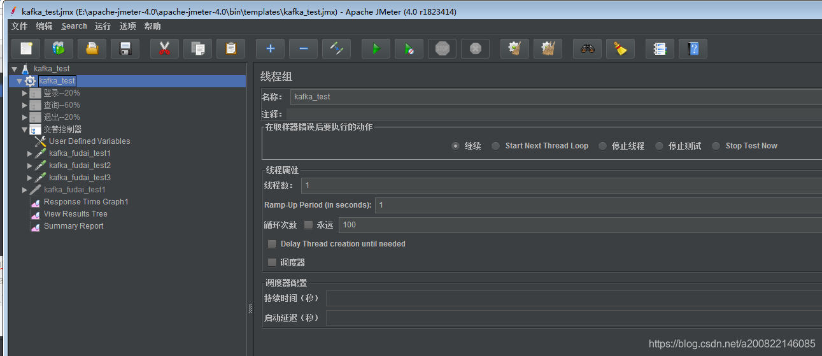Click the Stop test toolbar icon

pyautogui.click(x=443, y=48)
